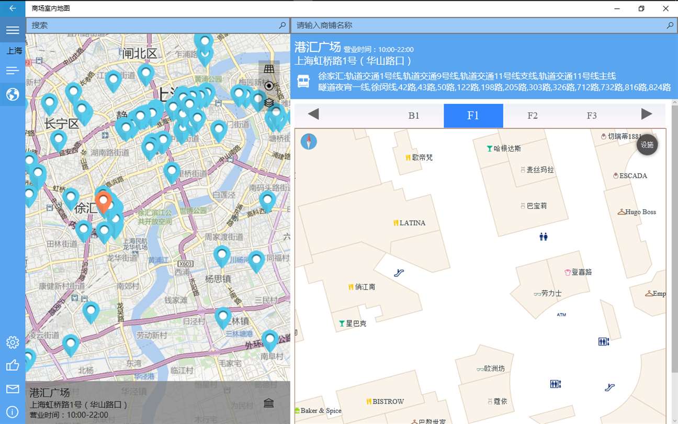
Task: Open the list view icon under 上海
Action: click(x=13, y=70)
